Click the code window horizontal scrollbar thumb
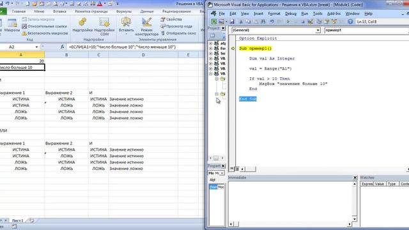This screenshot has height=230, width=409. click(251, 169)
